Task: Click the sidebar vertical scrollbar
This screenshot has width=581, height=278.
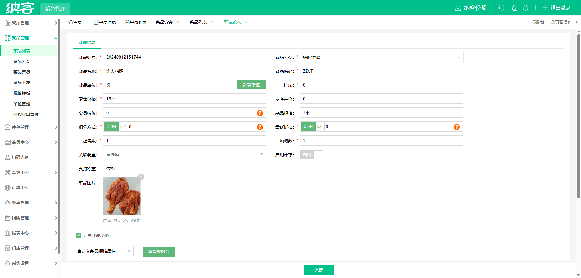Action: coord(59,136)
